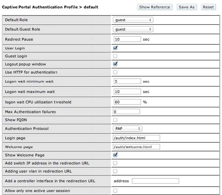Click the Save As button
Screen dimensions: 222x195
pyautogui.click(x=187, y=7)
